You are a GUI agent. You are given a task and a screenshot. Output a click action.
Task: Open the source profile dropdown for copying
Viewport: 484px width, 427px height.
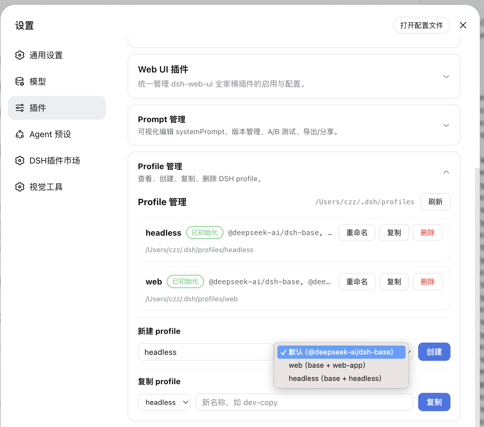tap(164, 402)
